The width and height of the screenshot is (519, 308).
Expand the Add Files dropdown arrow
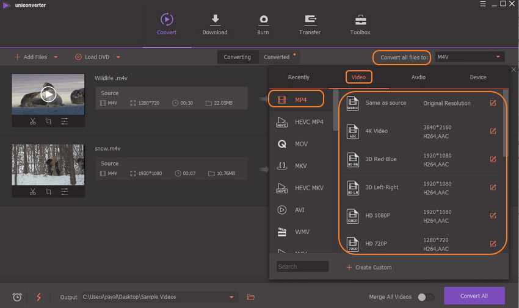[x=56, y=57]
